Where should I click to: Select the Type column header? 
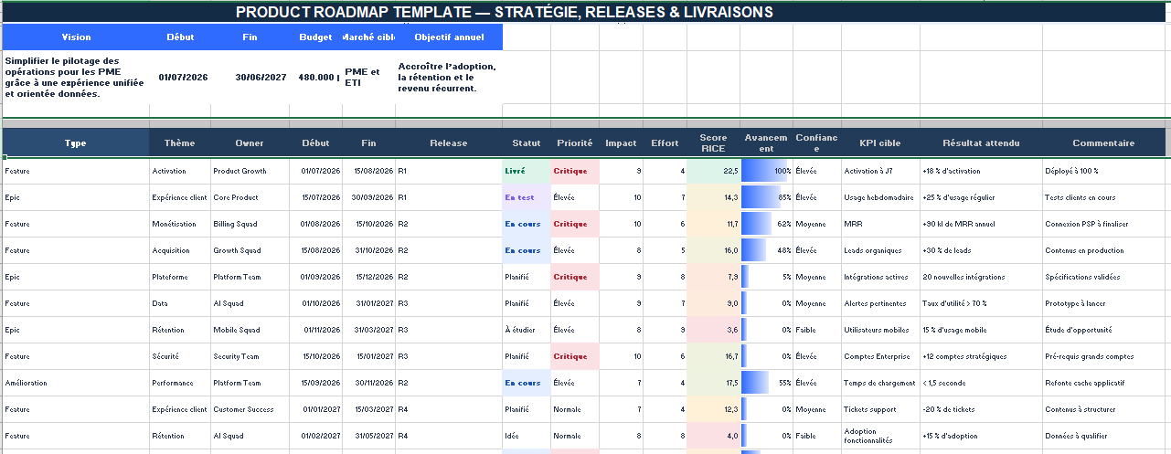(76, 143)
